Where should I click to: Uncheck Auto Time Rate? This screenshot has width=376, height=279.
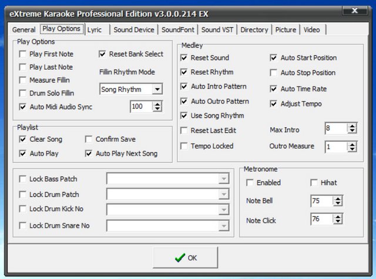pos(273,89)
